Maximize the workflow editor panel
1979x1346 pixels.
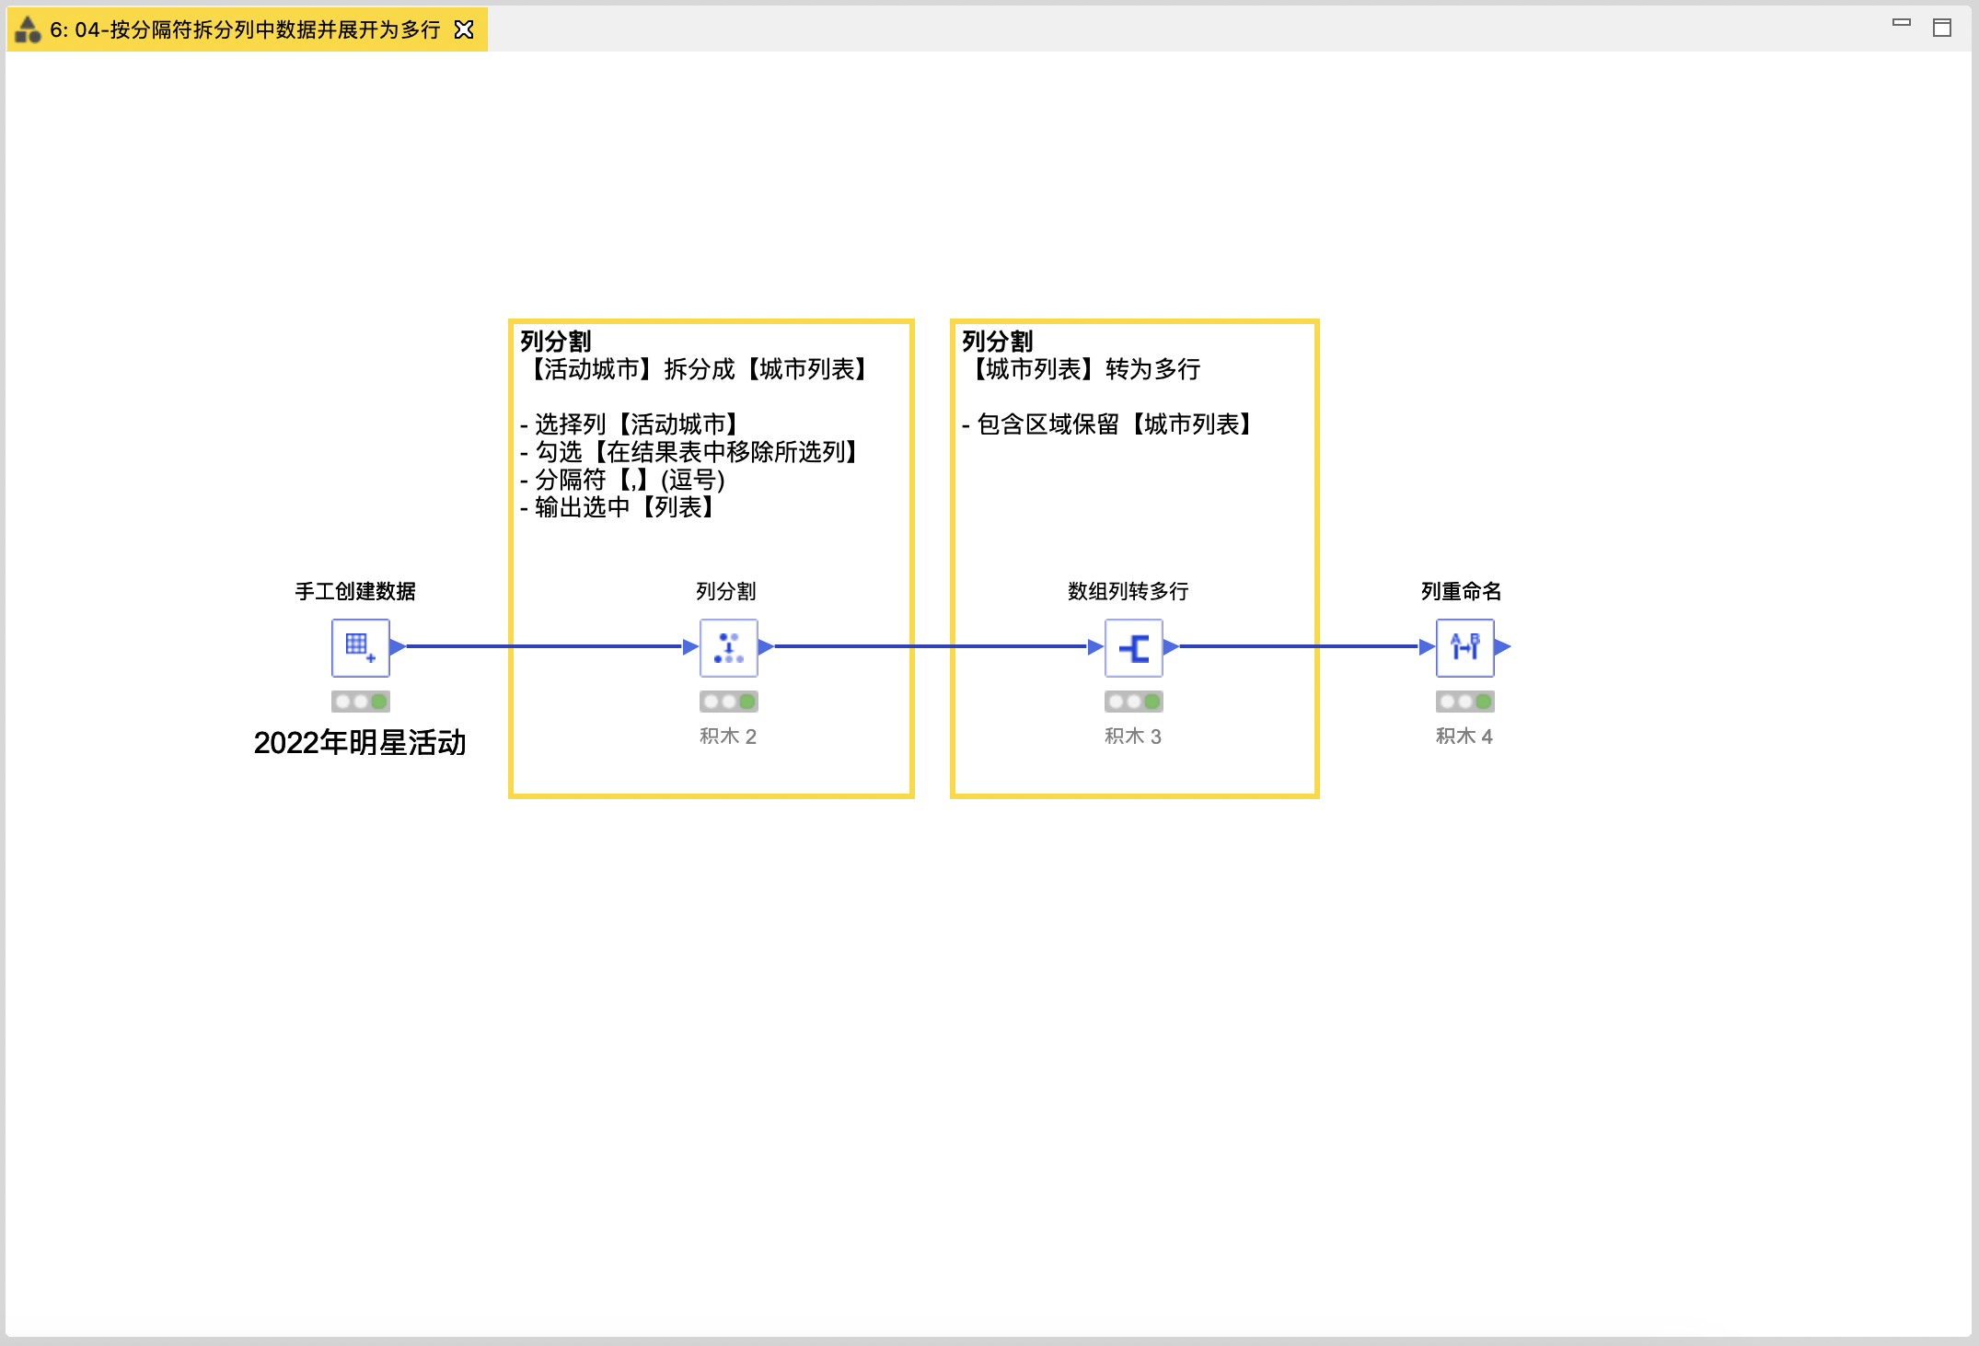[x=1942, y=28]
